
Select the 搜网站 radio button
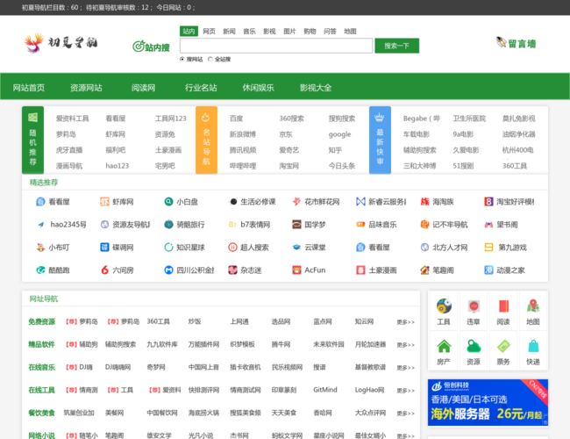[x=182, y=59]
